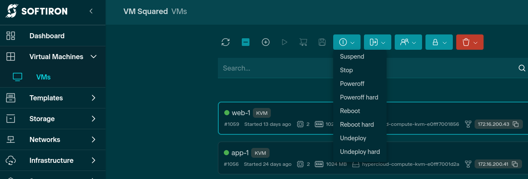Click the save VM floppy disk icon
Viewport: 528px width, 179px height.
coord(323,42)
